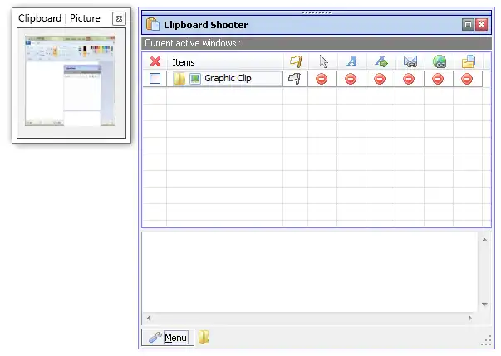Click the scroll right arrow in lower pane

pyautogui.click(x=469, y=318)
